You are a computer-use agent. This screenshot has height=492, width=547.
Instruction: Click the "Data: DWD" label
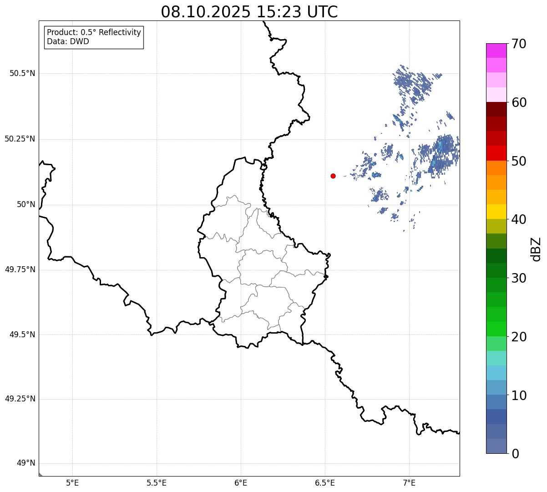click(x=68, y=42)
